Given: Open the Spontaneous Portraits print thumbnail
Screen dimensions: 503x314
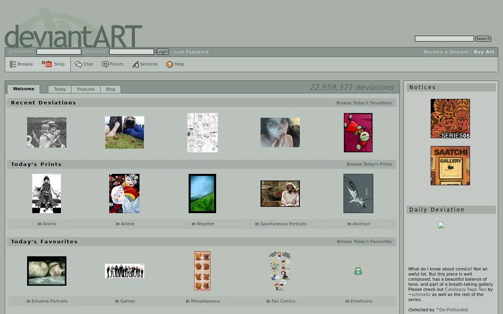Looking at the screenshot, I should coord(280,194).
